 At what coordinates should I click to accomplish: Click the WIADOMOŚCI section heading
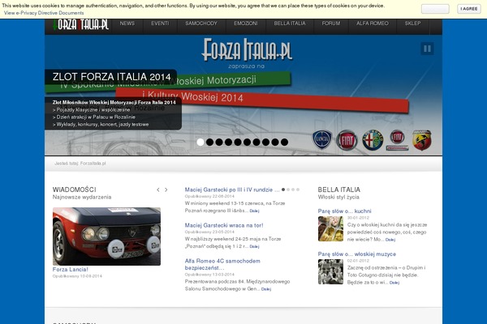point(75,190)
